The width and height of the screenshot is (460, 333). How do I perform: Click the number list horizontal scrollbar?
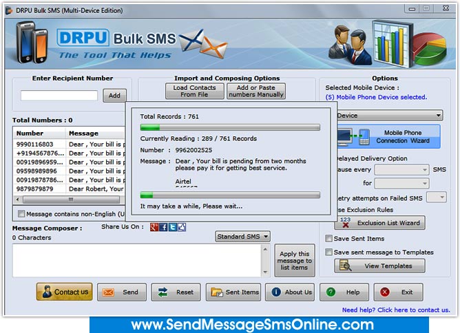point(71,200)
